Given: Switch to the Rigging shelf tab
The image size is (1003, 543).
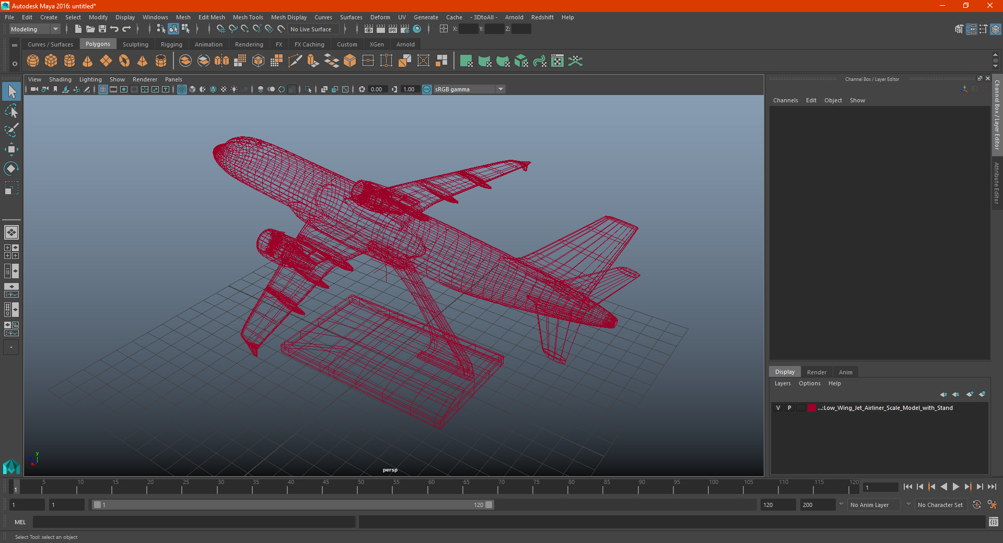Looking at the screenshot, I should tap(171, 44).
